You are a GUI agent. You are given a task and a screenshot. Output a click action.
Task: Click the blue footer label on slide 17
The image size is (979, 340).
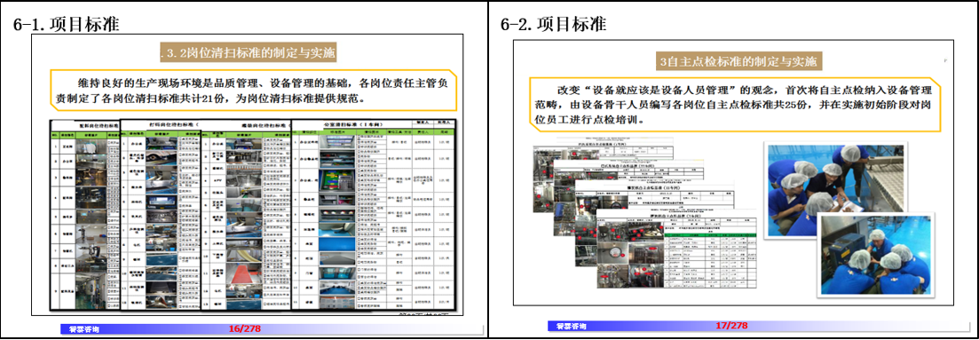571,326
